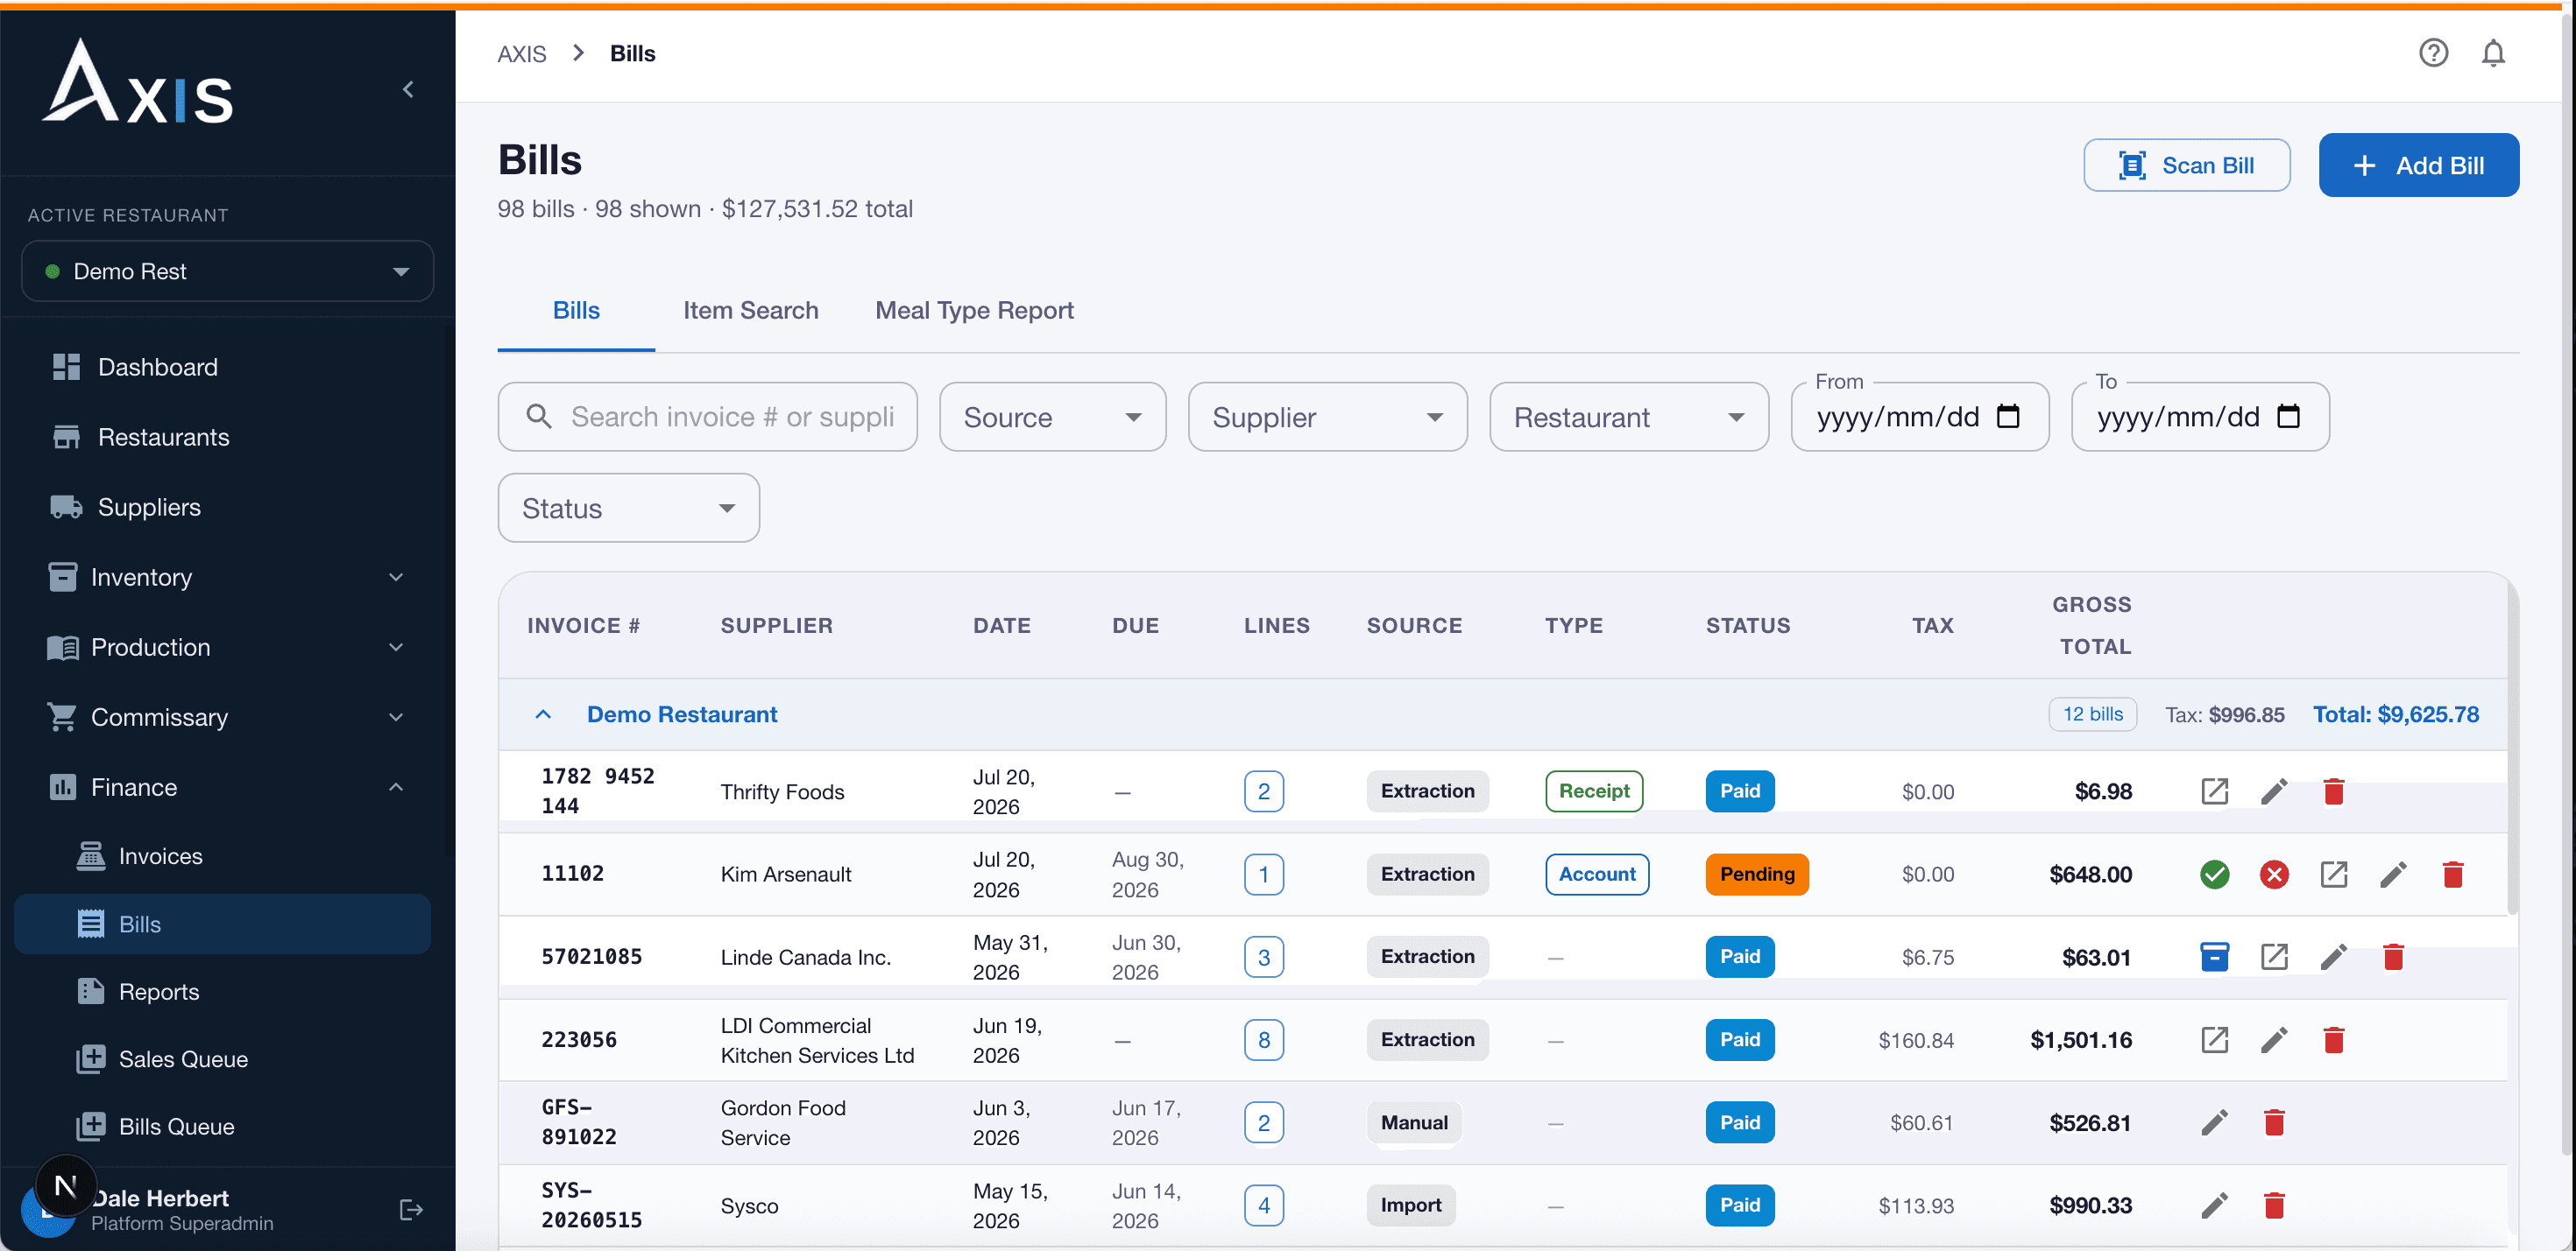
Task: Edit the Linde Canada Inc. bill
Action: pos(2334,957)
